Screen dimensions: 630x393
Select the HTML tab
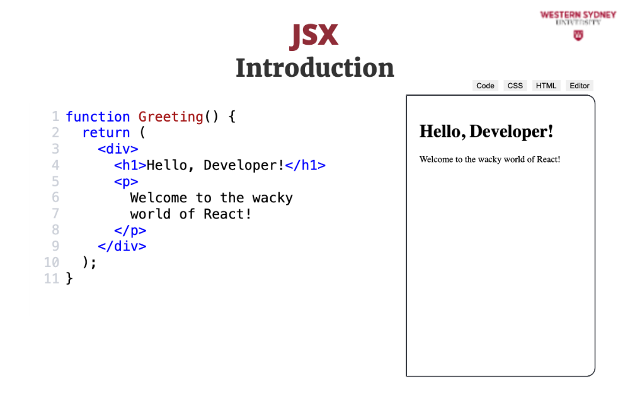click(x=546, y=86)
